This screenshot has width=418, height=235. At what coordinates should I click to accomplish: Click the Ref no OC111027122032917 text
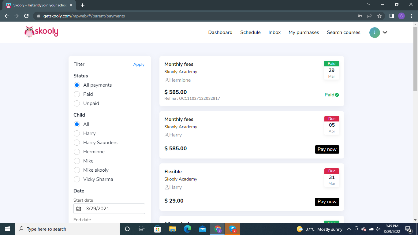192,99
